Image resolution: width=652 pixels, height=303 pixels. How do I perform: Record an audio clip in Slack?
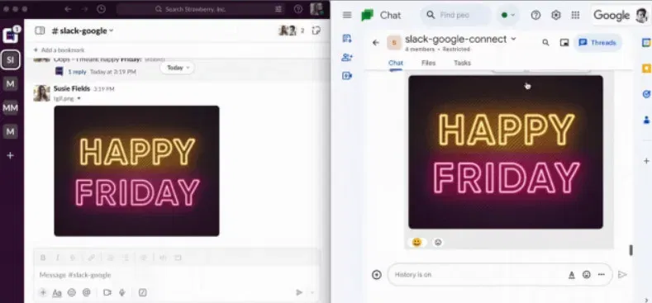point(121,292)
